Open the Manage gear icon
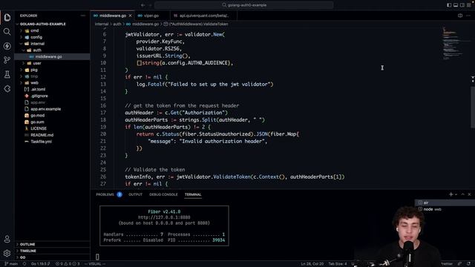This screenshot has width=475, height=267. 7,253
